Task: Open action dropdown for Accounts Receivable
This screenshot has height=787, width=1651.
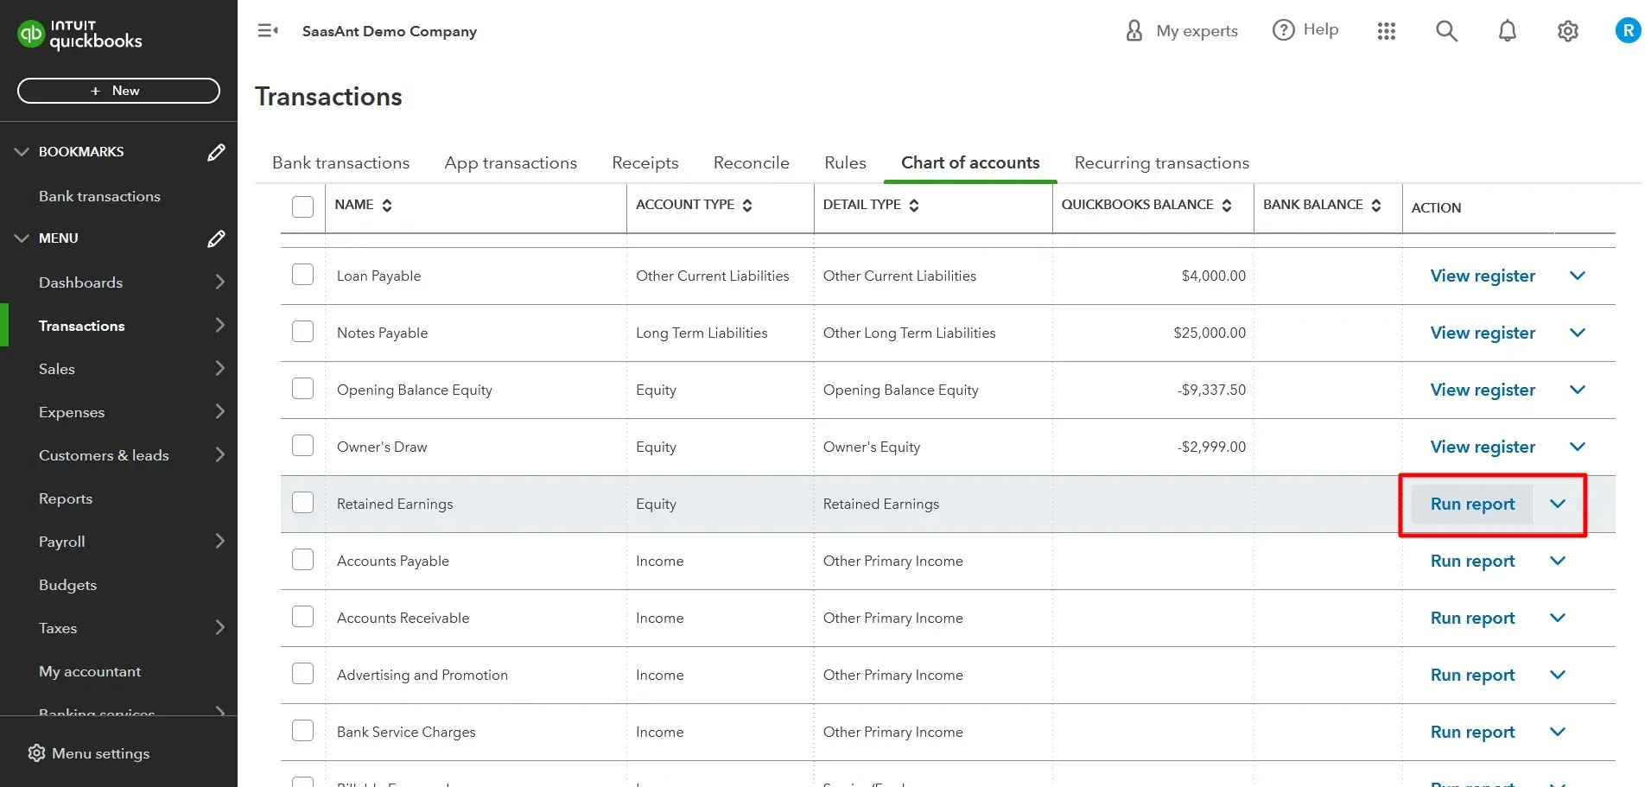Action: pos(1558,618)
